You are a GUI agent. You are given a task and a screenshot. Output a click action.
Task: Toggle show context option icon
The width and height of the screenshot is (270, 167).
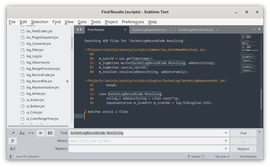(41, 133)
